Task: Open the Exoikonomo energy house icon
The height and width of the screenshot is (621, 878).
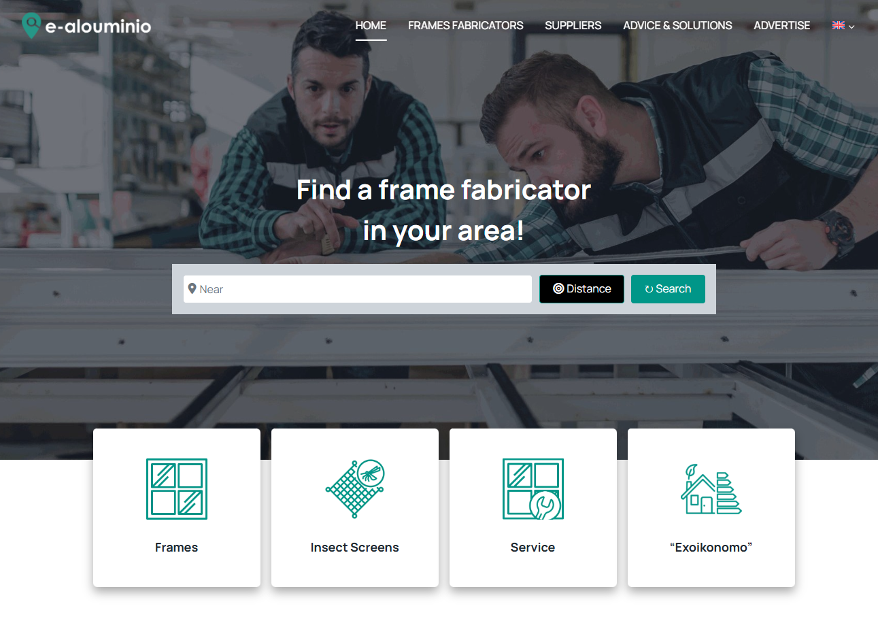Action: (711, 489)
